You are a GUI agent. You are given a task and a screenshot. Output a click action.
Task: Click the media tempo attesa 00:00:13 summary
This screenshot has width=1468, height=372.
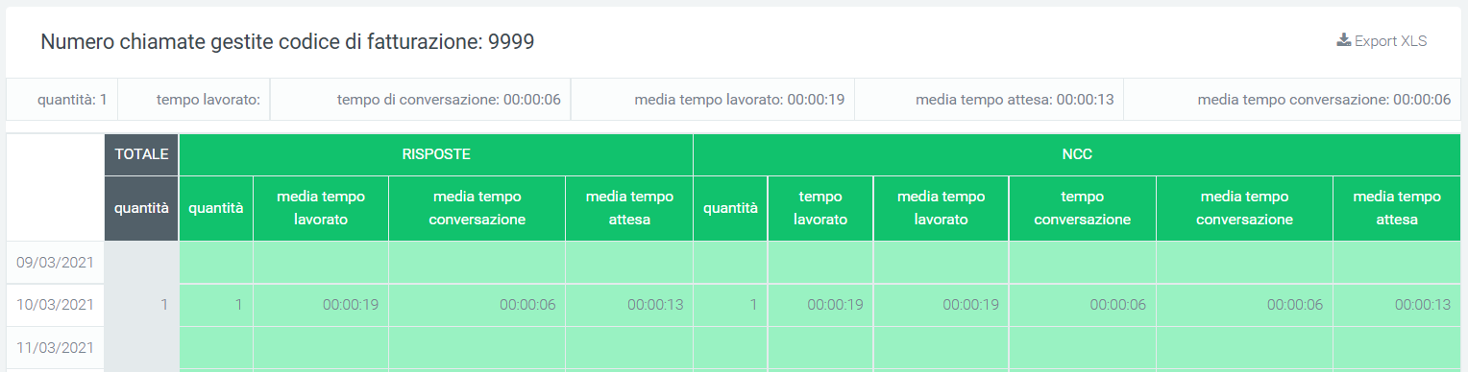coord(1015,99)
